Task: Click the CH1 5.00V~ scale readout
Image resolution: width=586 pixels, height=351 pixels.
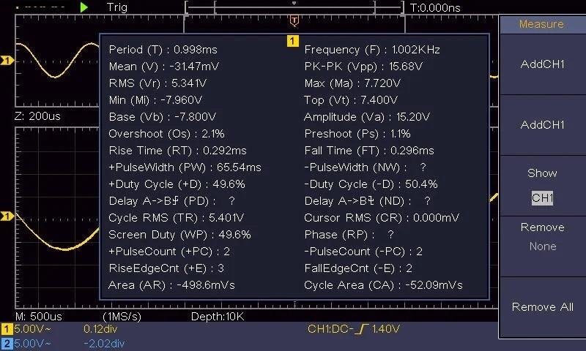Action: tap(32, 329)
